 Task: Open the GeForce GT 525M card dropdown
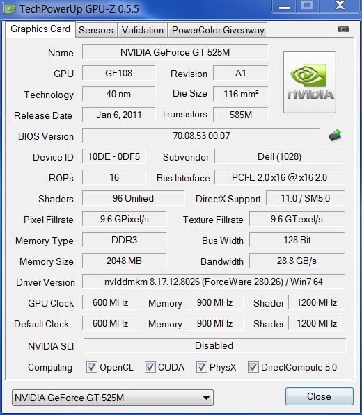113,398
